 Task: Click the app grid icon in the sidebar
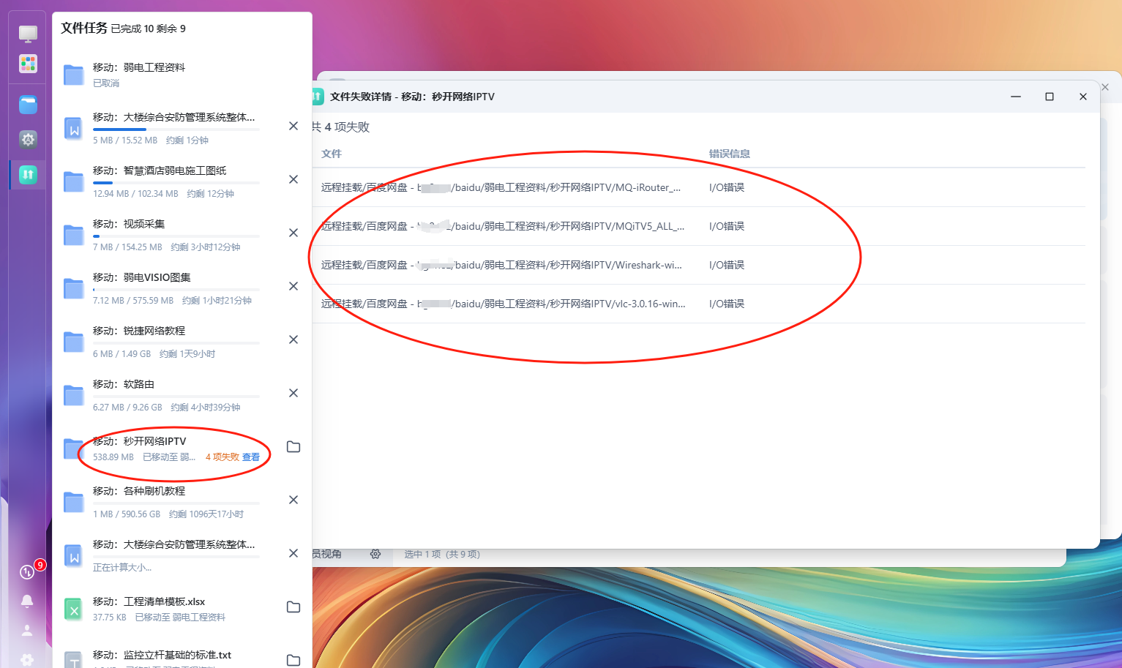pyautogui.click(x=27, y=64)
